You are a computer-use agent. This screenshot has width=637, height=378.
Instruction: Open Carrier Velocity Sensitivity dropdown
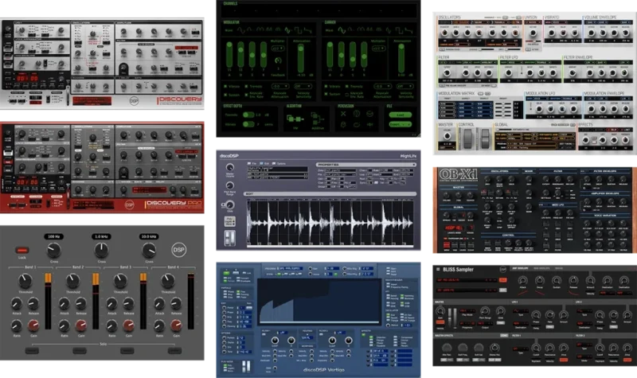(x=405, y=86)
